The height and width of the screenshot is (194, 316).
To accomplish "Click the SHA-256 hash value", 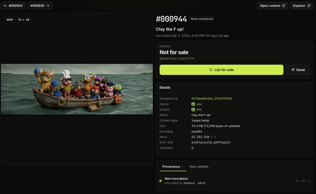I will 211,142.
